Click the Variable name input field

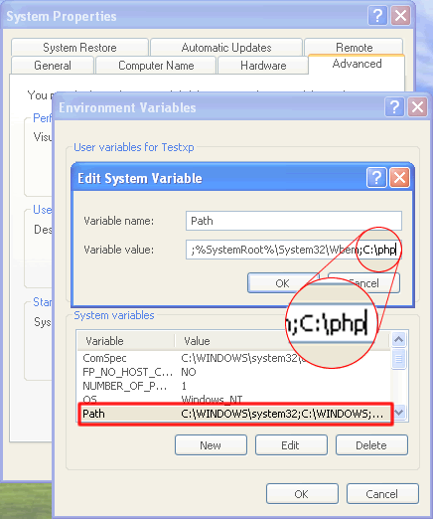click(294, 221)
